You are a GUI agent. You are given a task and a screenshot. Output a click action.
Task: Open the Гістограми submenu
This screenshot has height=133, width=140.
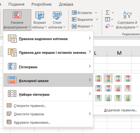[48, 66]
